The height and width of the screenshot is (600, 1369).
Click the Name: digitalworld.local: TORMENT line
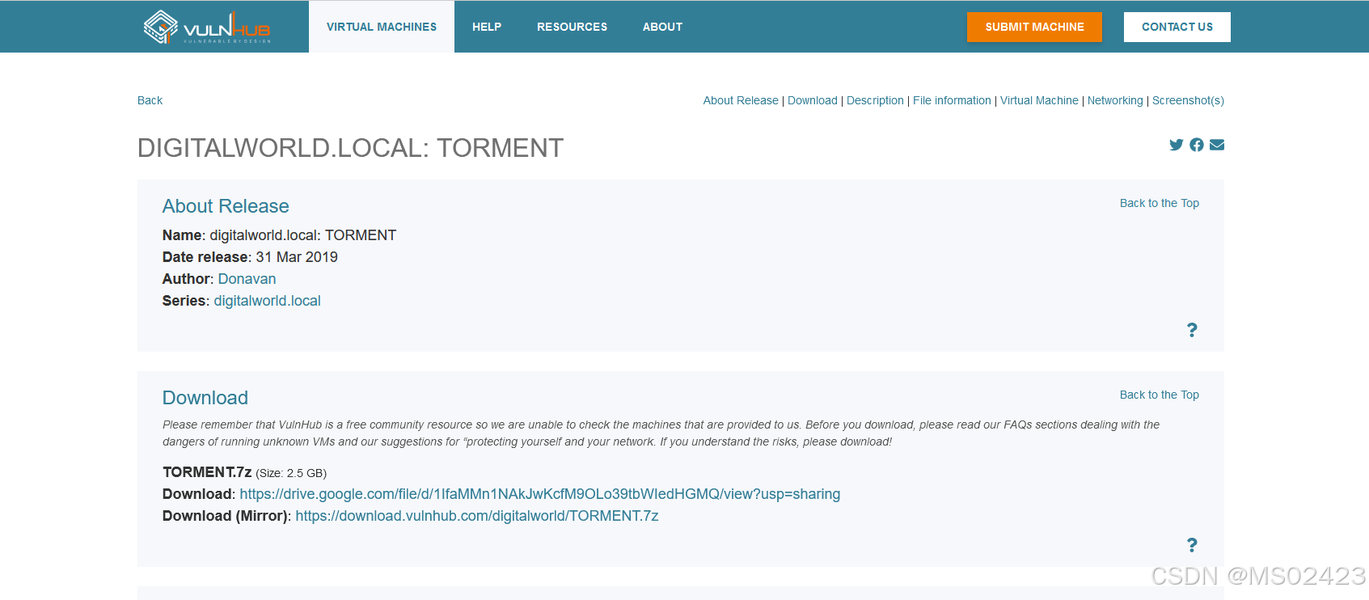click(x=279, y=235)
